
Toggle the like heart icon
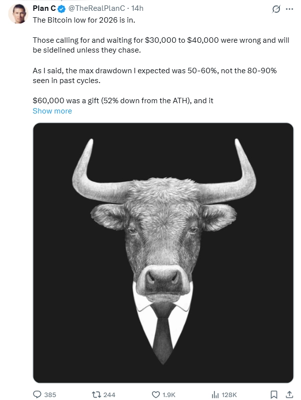pos(155,394)
